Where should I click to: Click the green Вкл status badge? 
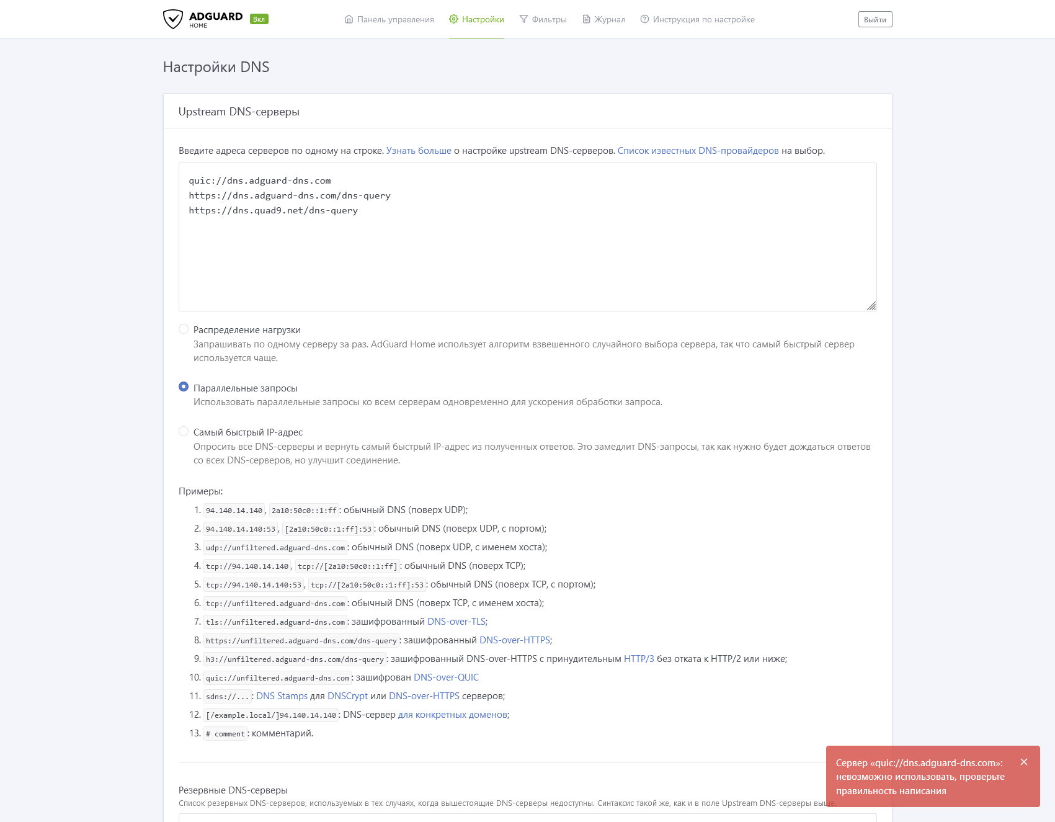point(258,19)
